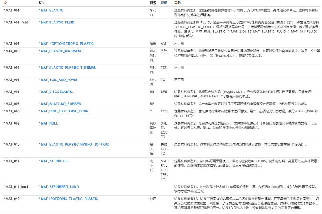Click the class cell of MAT_001 row

click(153, 12)
